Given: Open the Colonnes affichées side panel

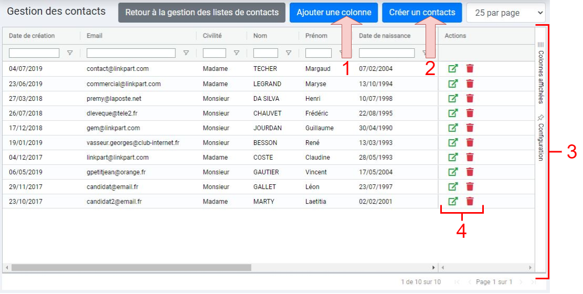Looking at the screenshot, I should point(540,72).
